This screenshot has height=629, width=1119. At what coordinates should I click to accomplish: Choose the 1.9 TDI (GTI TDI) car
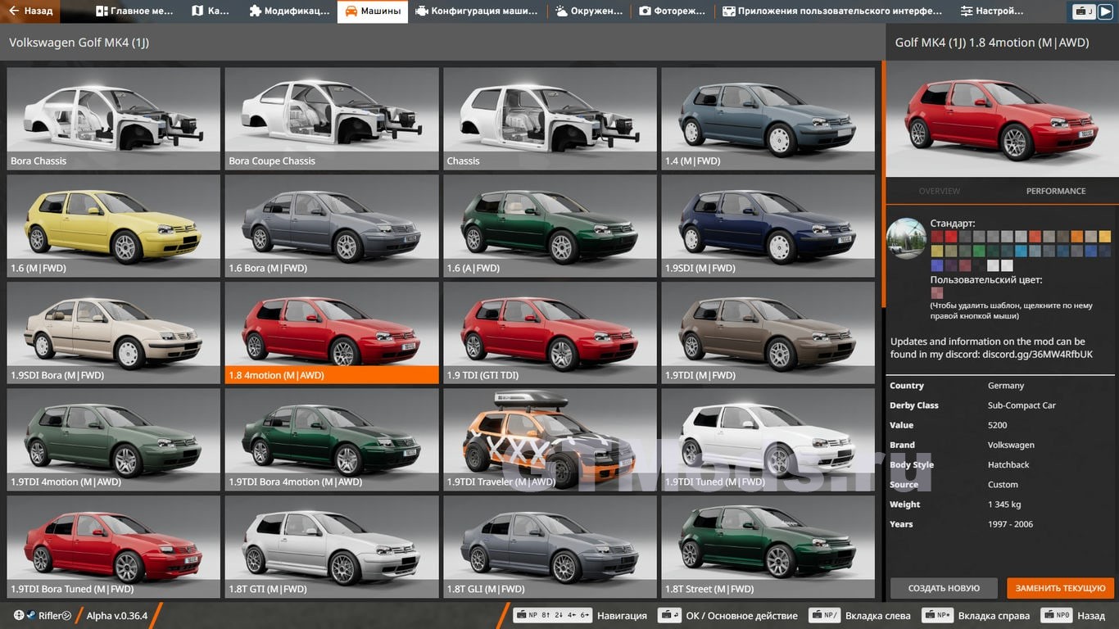click(550, 333)
